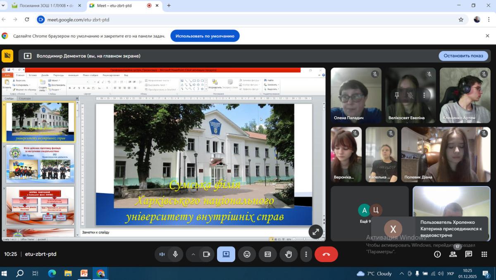Open the participants list icon
Image resolution: width=496 pixels, height=280 pixels.
pos(453,254)
